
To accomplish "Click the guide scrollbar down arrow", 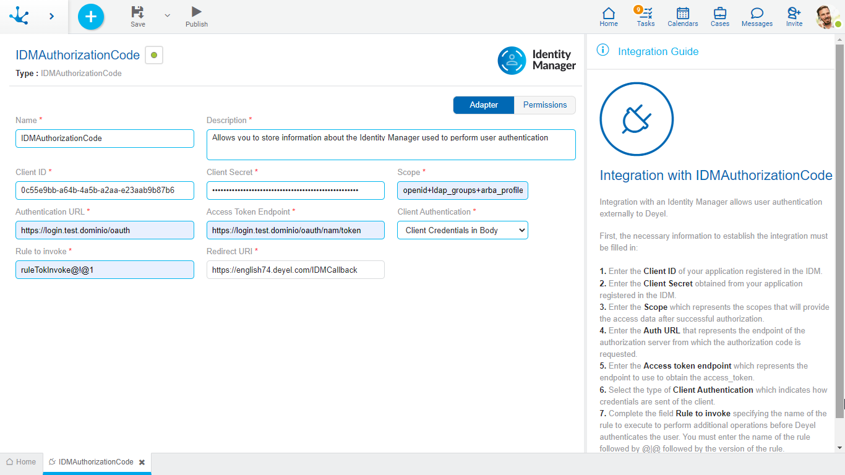I will [839, 447].
